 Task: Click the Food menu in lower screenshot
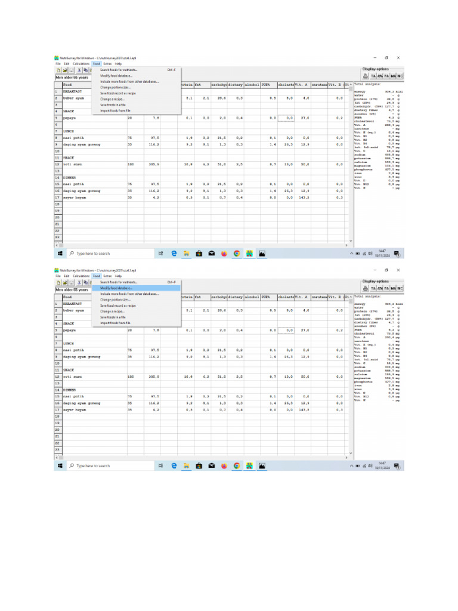(97, 276)
